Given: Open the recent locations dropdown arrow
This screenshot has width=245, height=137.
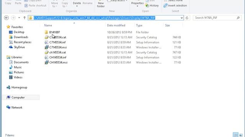Looking at the screenshot, I should pyautogui.click(x=19, y=18).
